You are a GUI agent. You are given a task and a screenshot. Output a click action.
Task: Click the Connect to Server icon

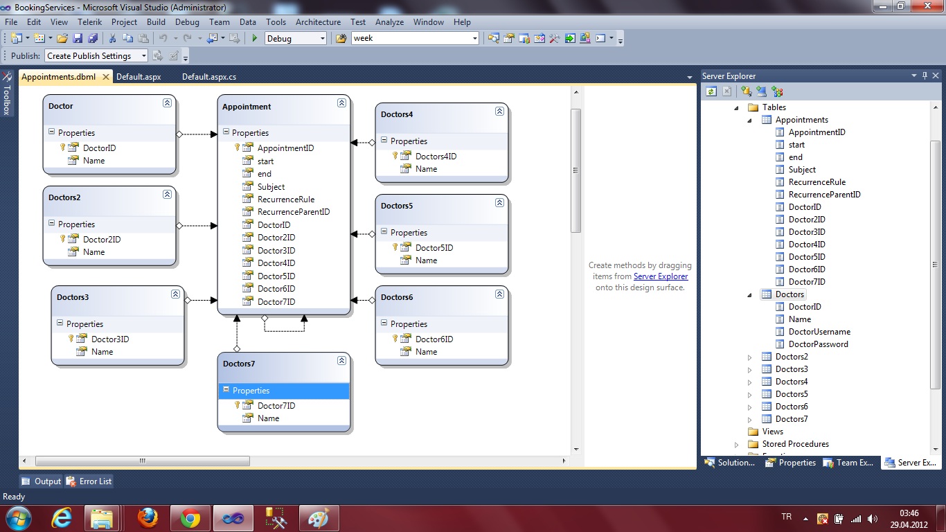click(x=761, y=91)
